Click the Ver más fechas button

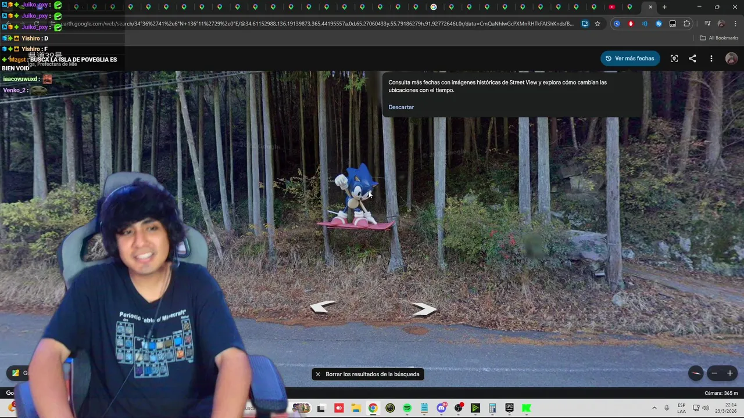630,59
